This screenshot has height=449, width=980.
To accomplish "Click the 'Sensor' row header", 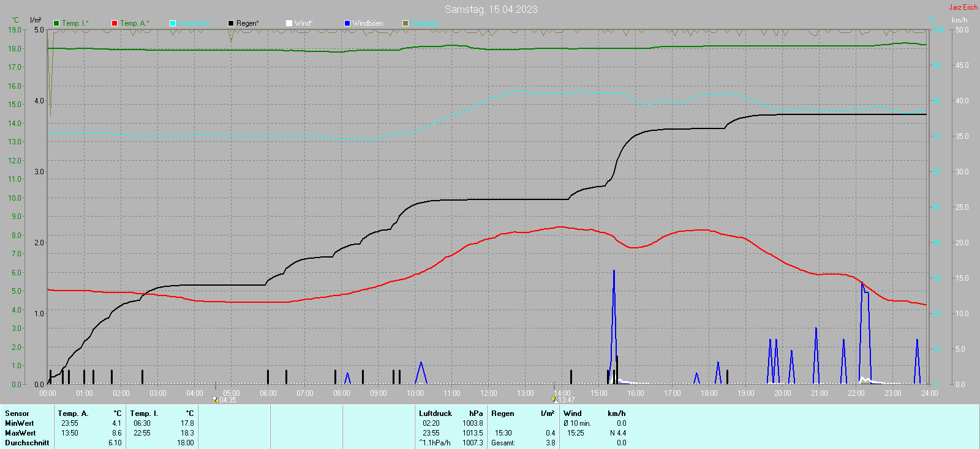I will pyautogui.click(x=17, y=414).
